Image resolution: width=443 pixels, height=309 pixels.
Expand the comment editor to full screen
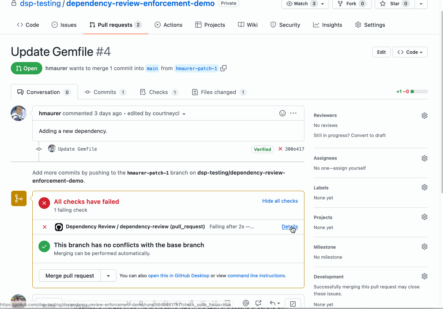coord(293,304)
